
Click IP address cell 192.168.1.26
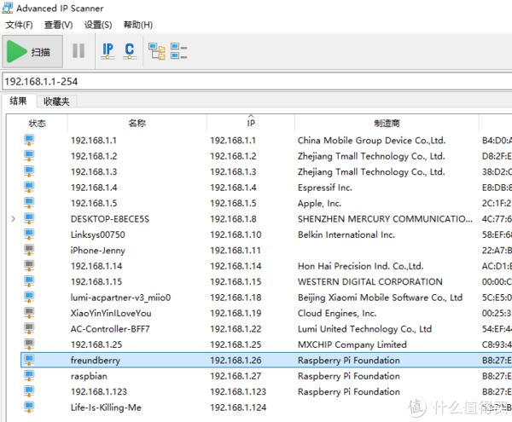(236, 361)
